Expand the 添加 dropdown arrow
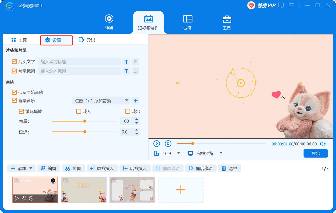 [x=31, y=168]
